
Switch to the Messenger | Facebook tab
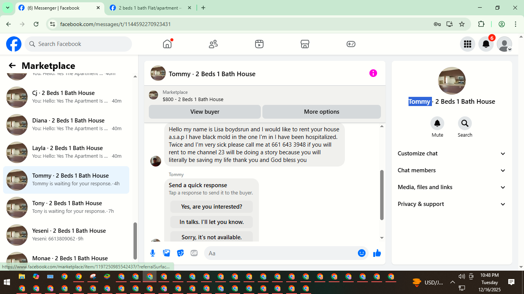point(59,8)
